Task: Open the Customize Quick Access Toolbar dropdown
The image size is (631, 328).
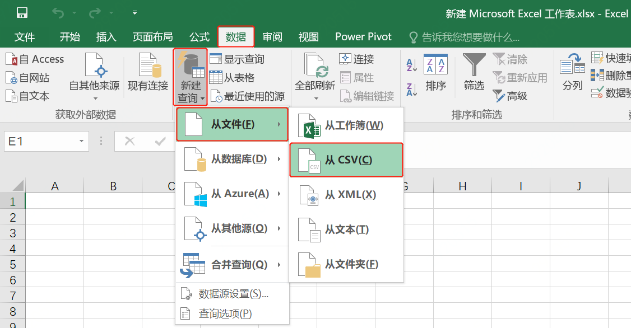Action: (135, 13)
